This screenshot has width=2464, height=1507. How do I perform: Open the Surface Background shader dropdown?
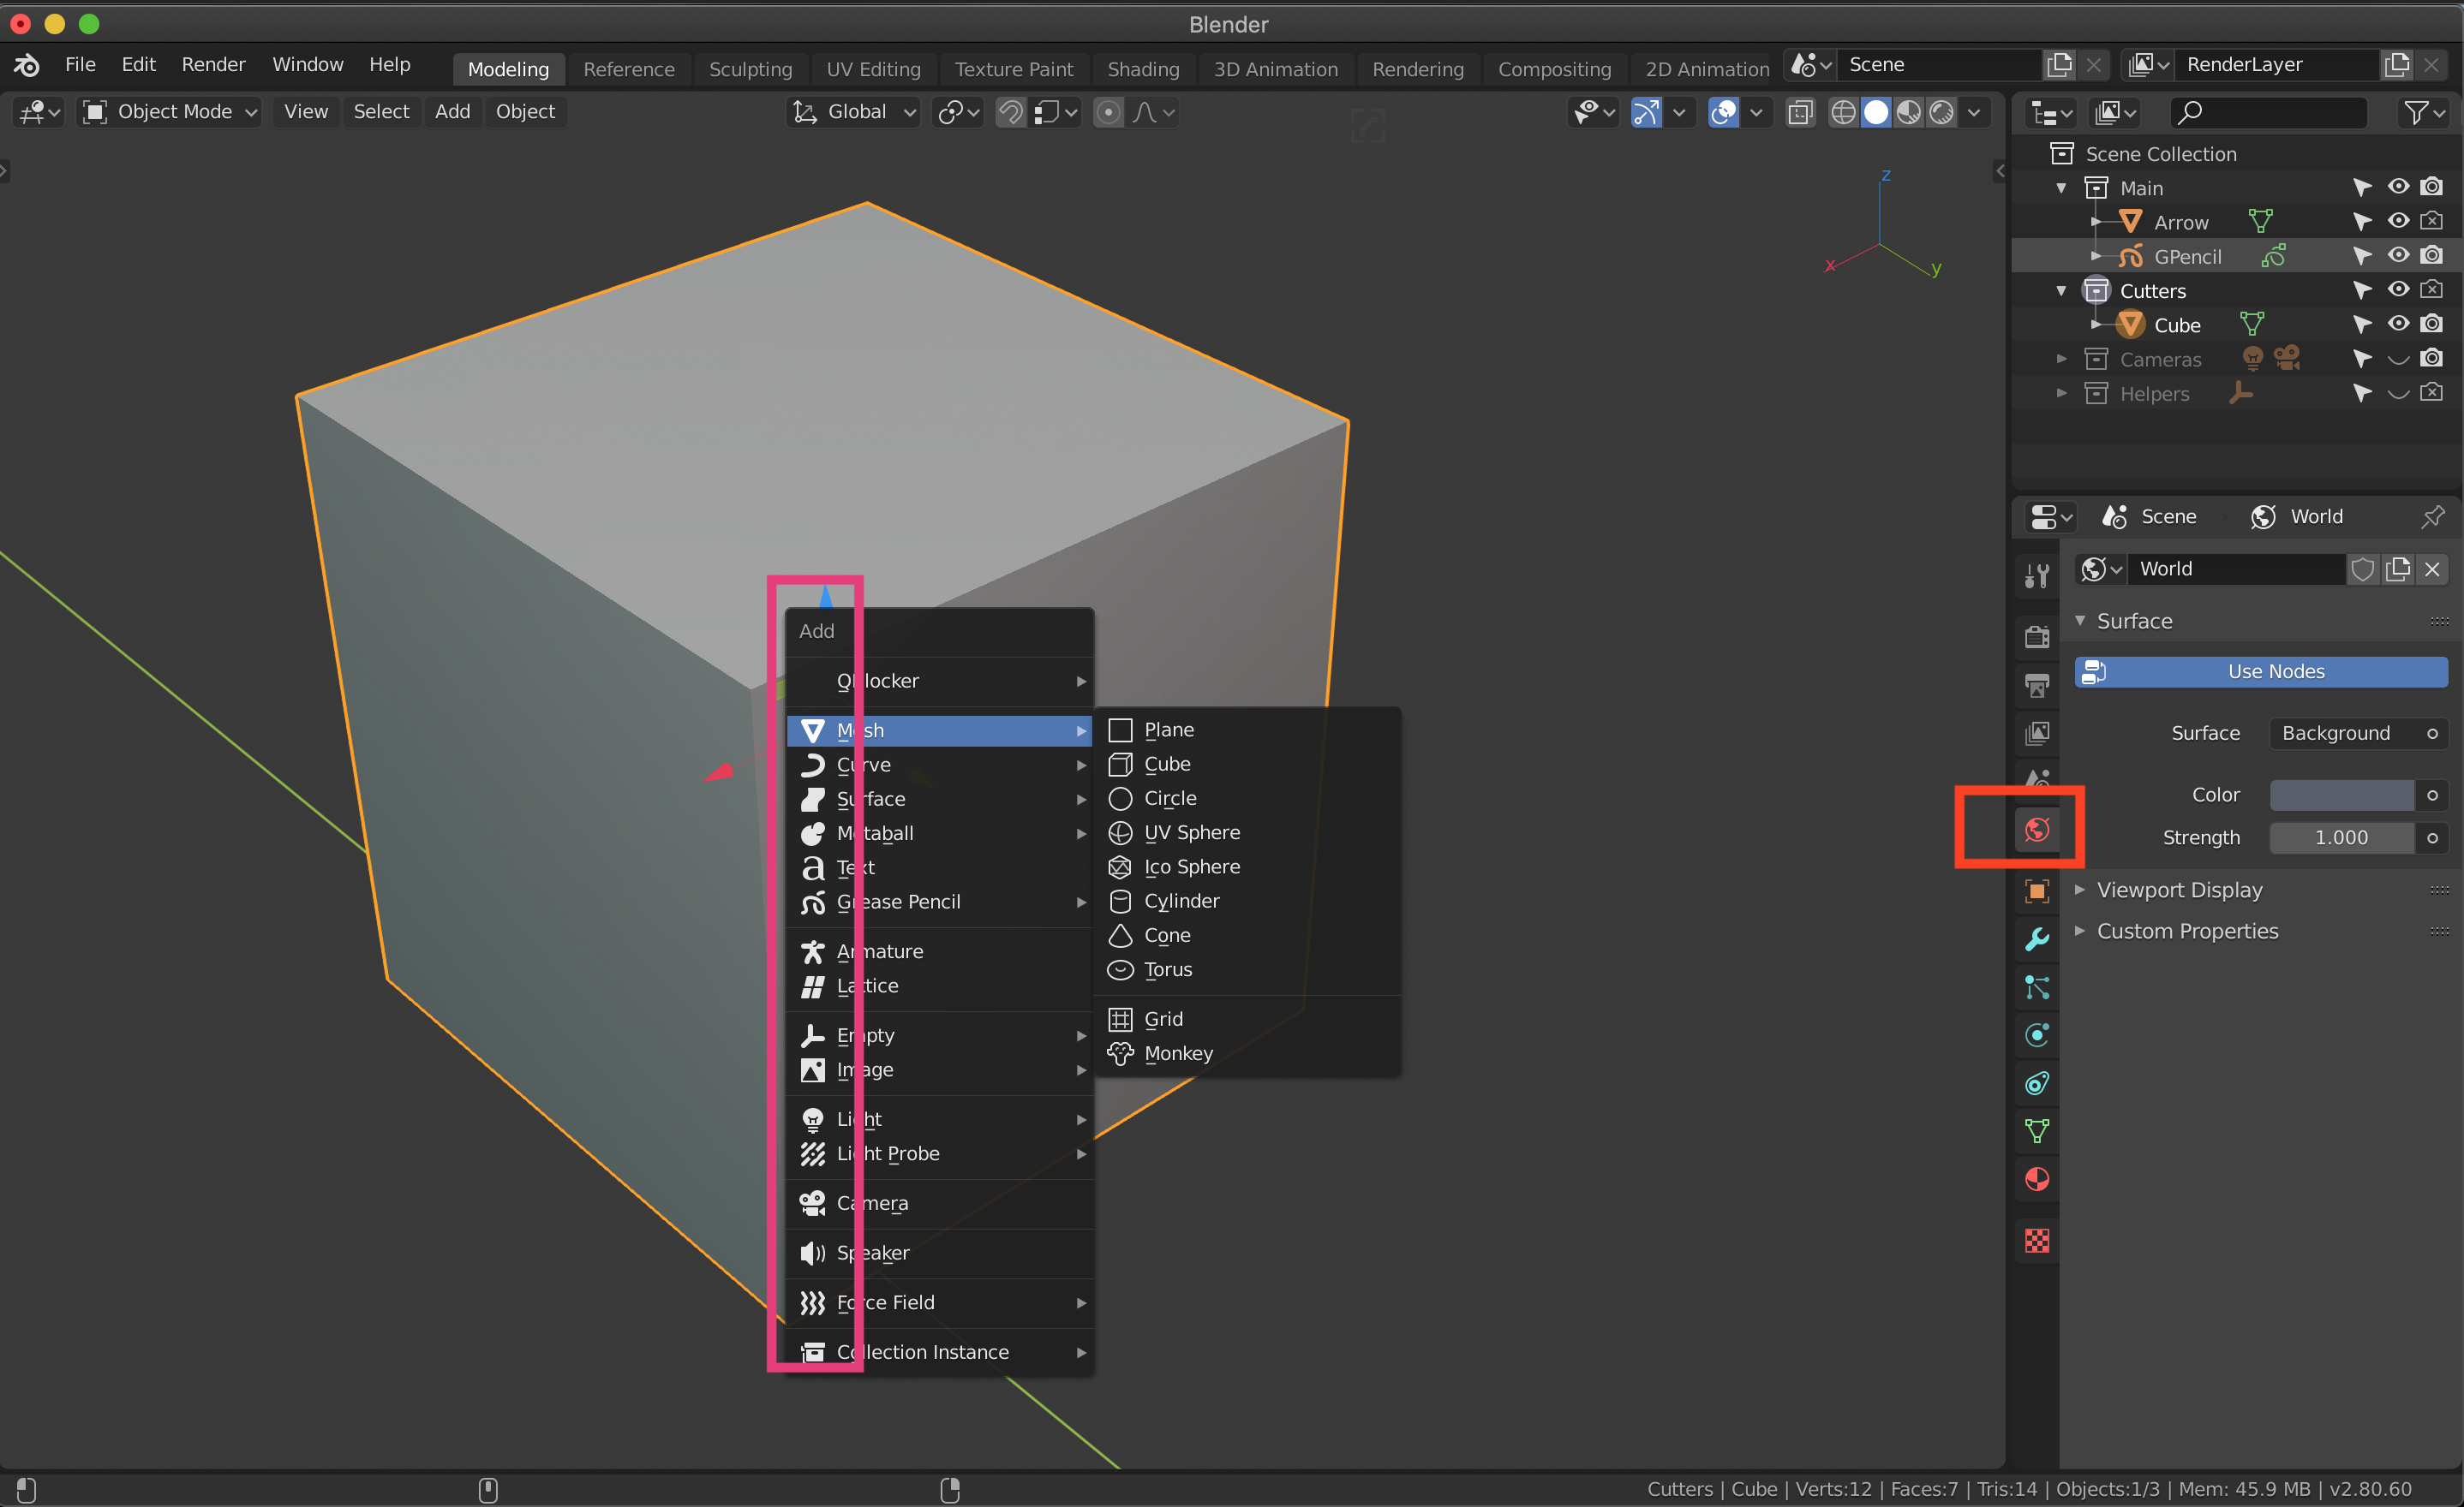[x=2359, y=734]
